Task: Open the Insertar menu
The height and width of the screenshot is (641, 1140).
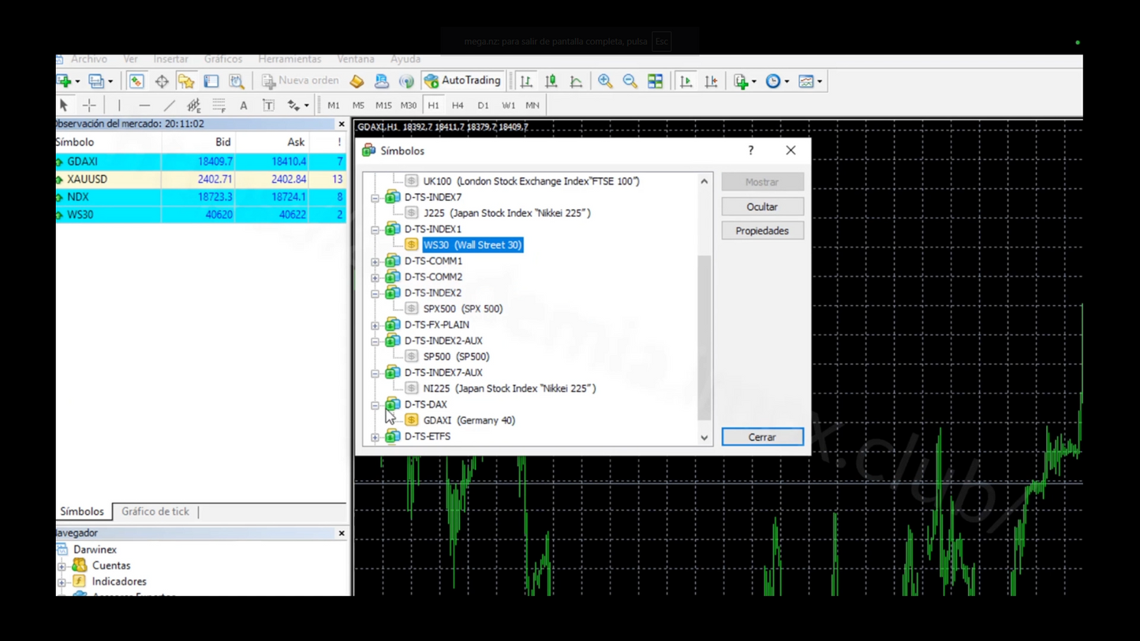Action: click(x=170, y=59)
